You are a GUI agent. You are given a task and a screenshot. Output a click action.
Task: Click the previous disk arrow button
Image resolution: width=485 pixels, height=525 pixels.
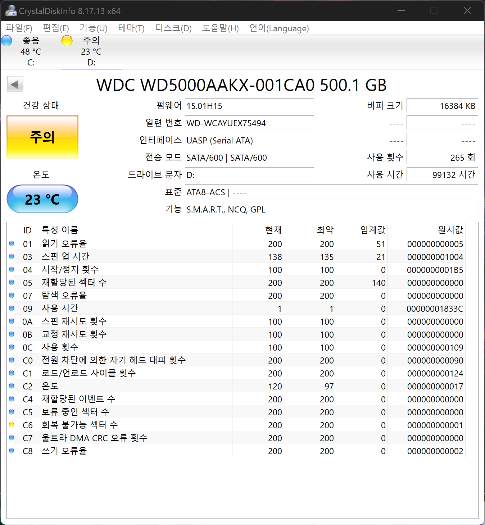tap(15, 84)
